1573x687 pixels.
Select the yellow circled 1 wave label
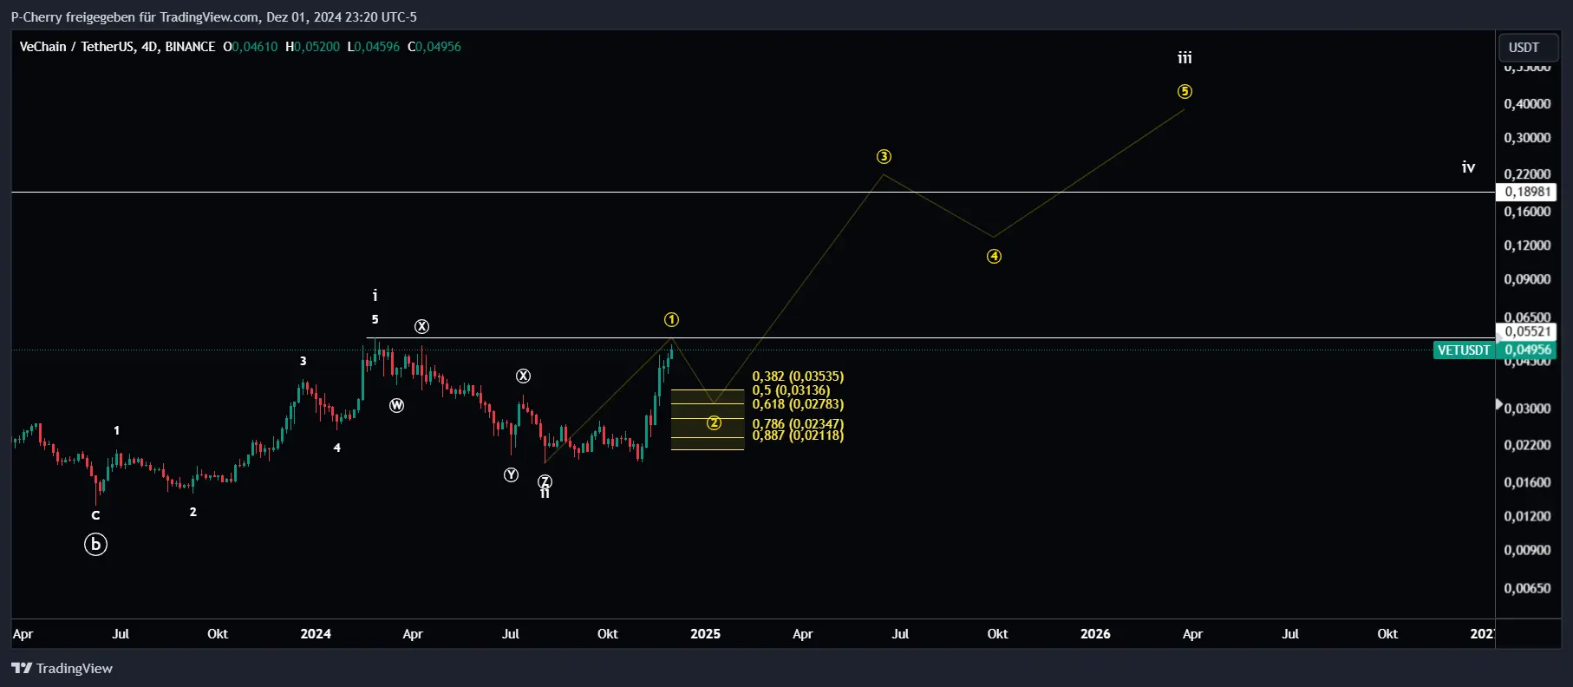[671, 320]
